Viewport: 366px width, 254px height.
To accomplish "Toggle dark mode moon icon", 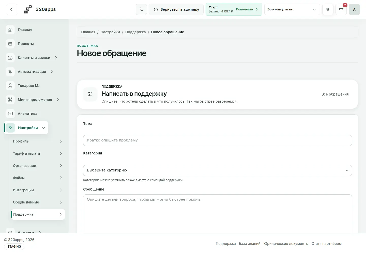I will 141,9.
